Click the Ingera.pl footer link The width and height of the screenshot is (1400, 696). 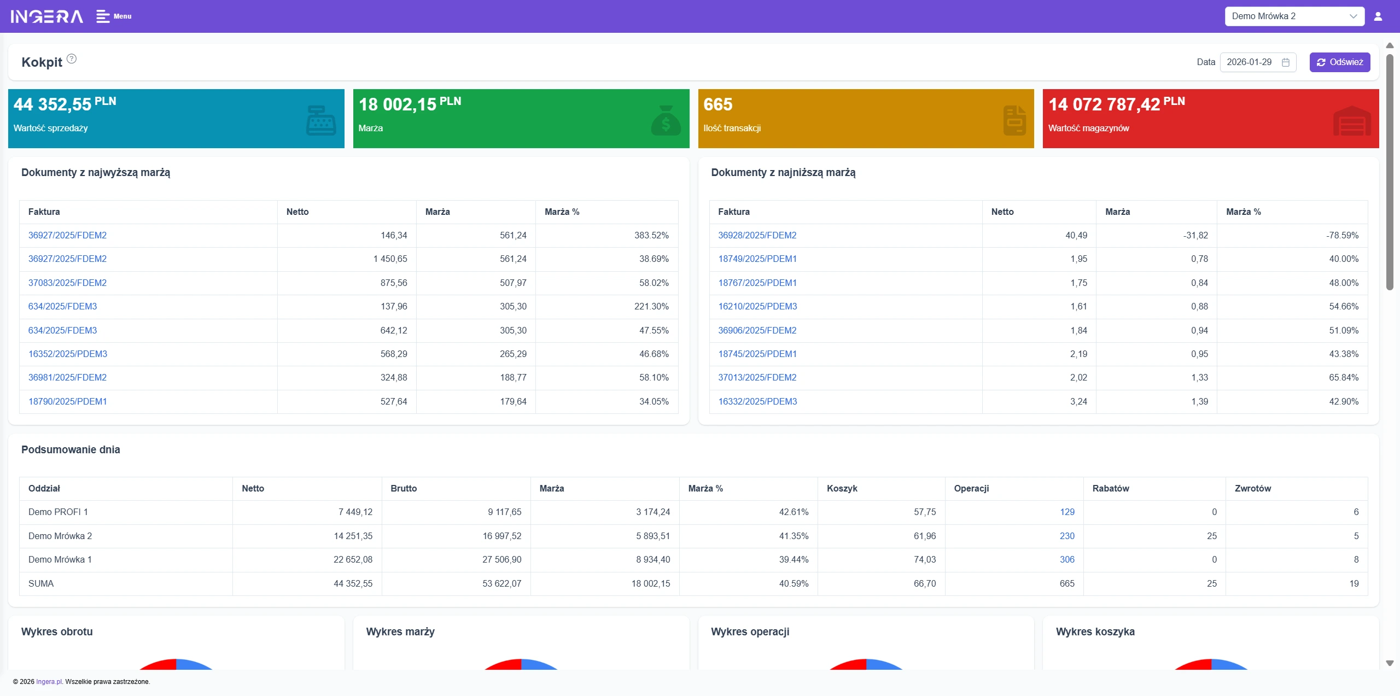click(49, 682)
